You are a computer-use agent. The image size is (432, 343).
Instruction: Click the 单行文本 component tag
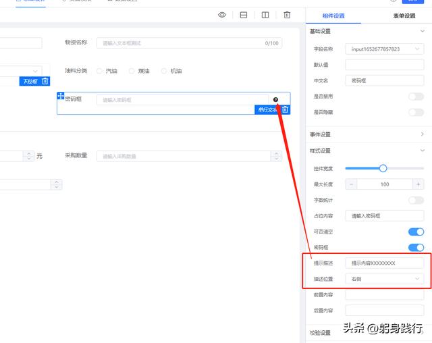point(267,109)
